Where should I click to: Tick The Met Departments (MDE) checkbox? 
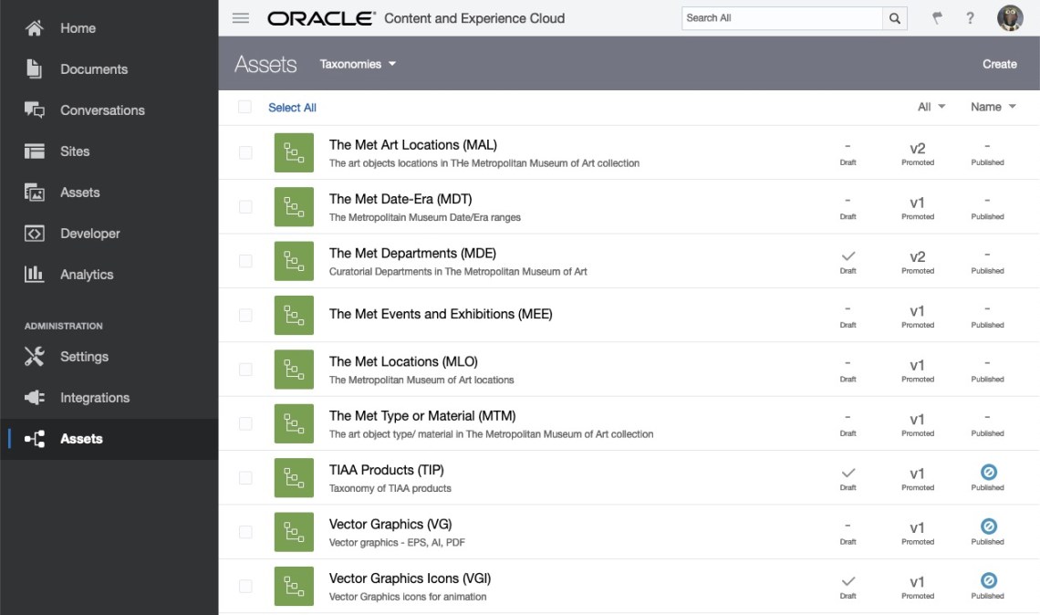click(245, 261)
